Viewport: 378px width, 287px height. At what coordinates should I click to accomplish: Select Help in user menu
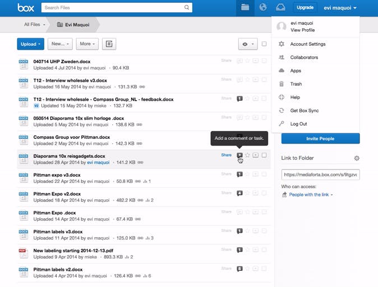tap(295, 97)
